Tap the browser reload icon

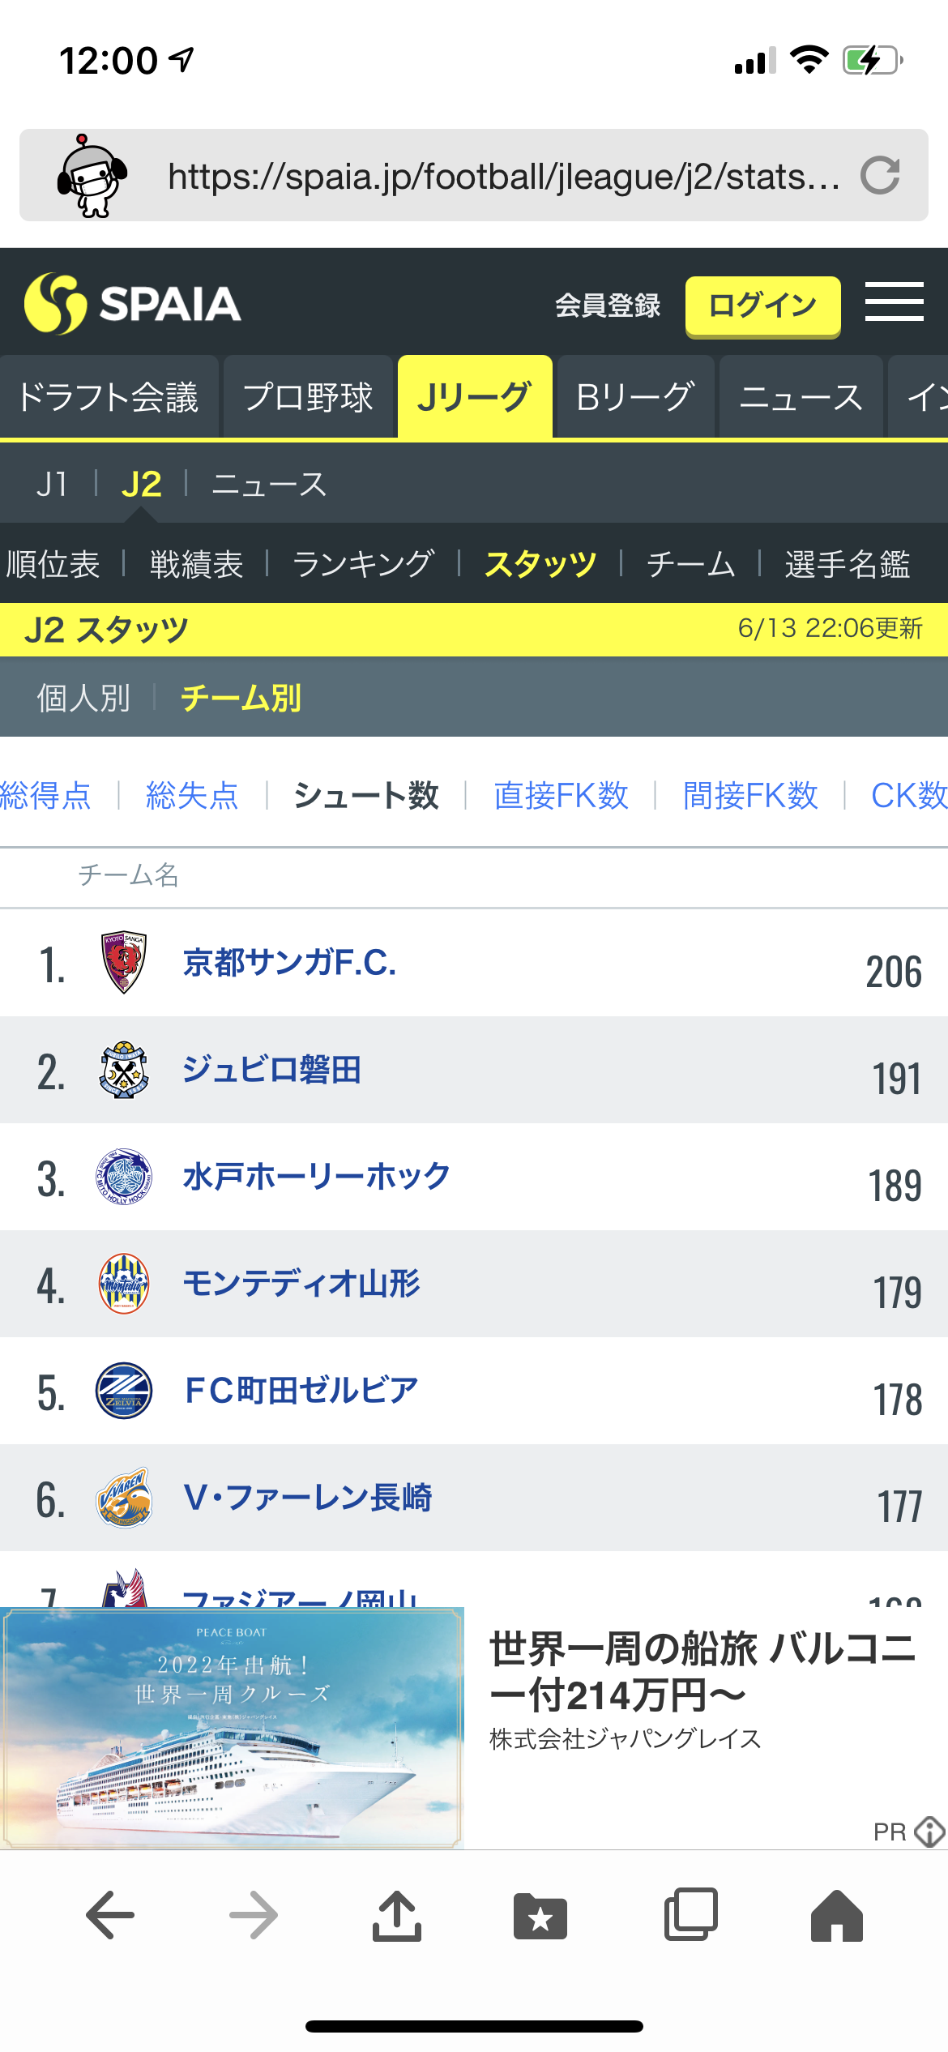coord(880,176)
